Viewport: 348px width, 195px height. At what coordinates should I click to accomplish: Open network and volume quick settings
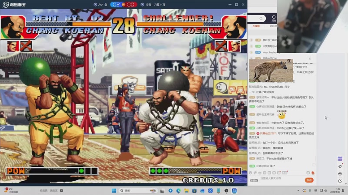[323, 191]
